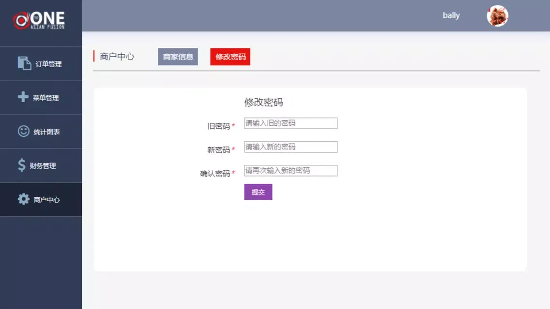Open the 订单管理 sidebar menu
The height and width of the screenshot is (309, 550).
coord(41,64)
